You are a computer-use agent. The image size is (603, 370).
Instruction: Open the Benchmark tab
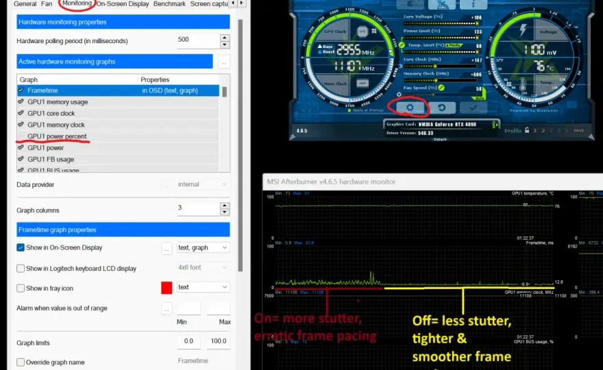pos(169,4)
